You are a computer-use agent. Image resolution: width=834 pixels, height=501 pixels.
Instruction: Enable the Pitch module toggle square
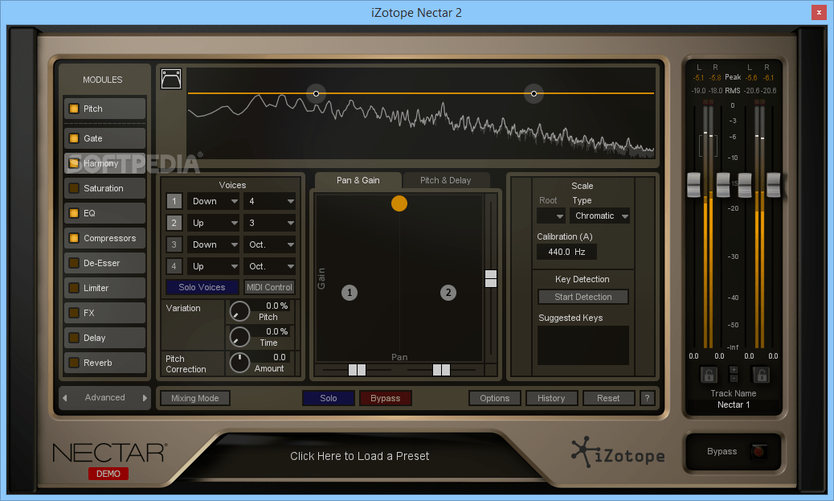(74, 107)
